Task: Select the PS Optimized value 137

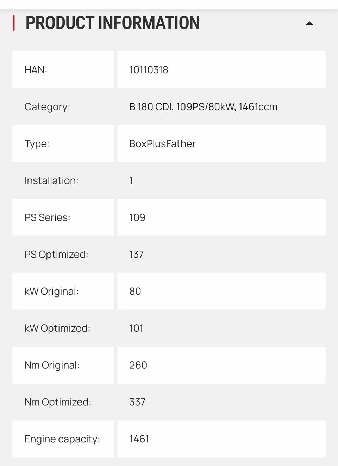Action: [x=136, y=255]
